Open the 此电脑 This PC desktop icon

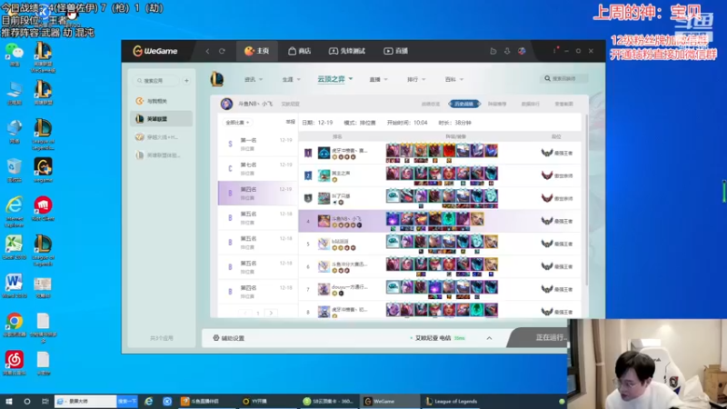15,93
